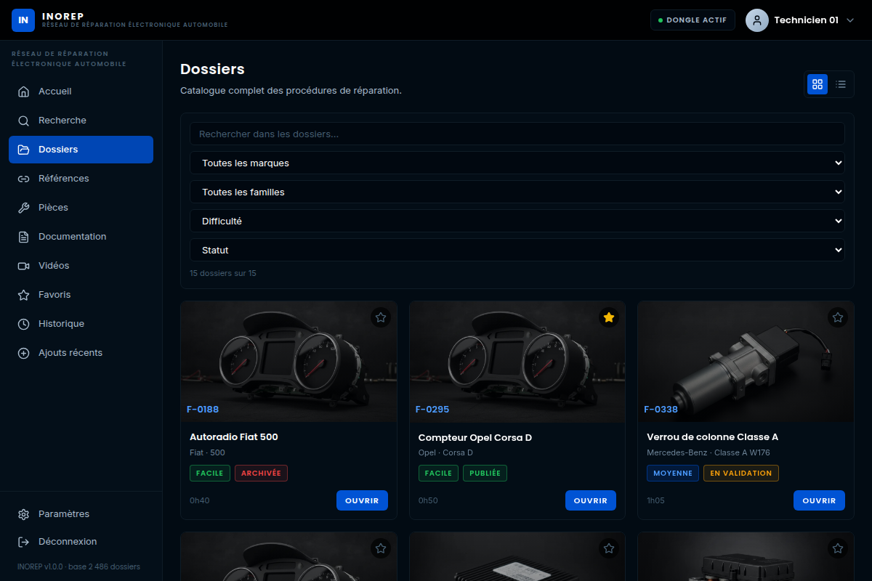The height and width of the screenshot is (581, 872).
Task: Unfavorite the Compteur Opel Corsa D card
Action: (x=609, y=317)
